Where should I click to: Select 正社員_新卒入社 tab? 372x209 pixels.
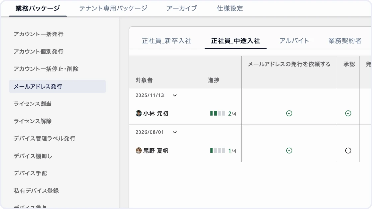(166, 41)
